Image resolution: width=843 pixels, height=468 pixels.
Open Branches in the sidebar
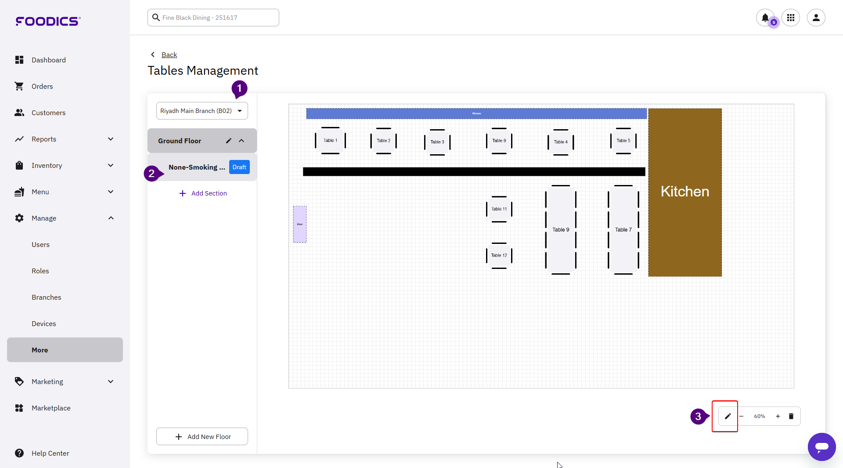(46, 297)
